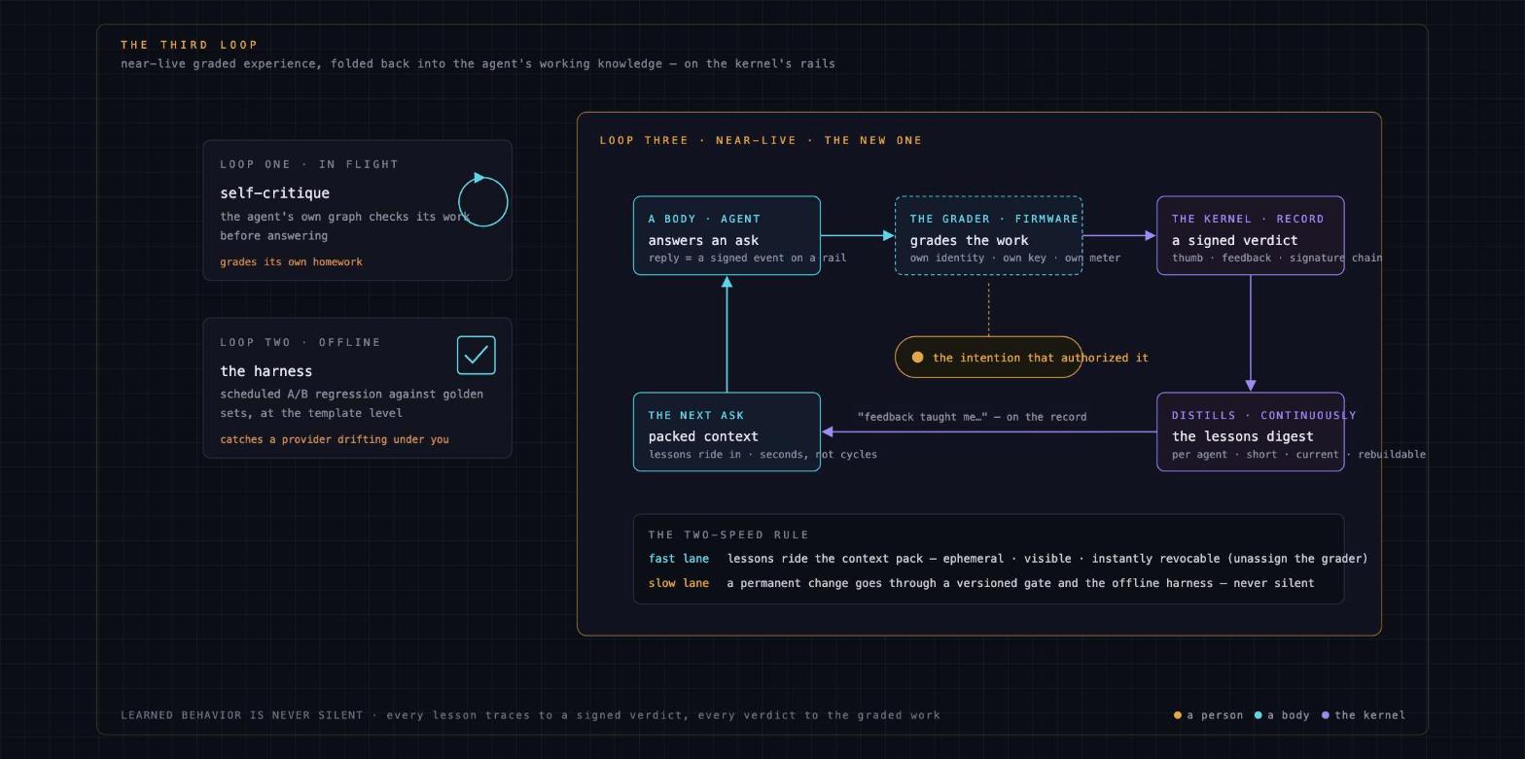The width and height of the screenshot is (1525, 759).
Task: Click 'LEARNED BEHAVIOR IS NEVER SILENT' footer text
Action: [241, 715]
